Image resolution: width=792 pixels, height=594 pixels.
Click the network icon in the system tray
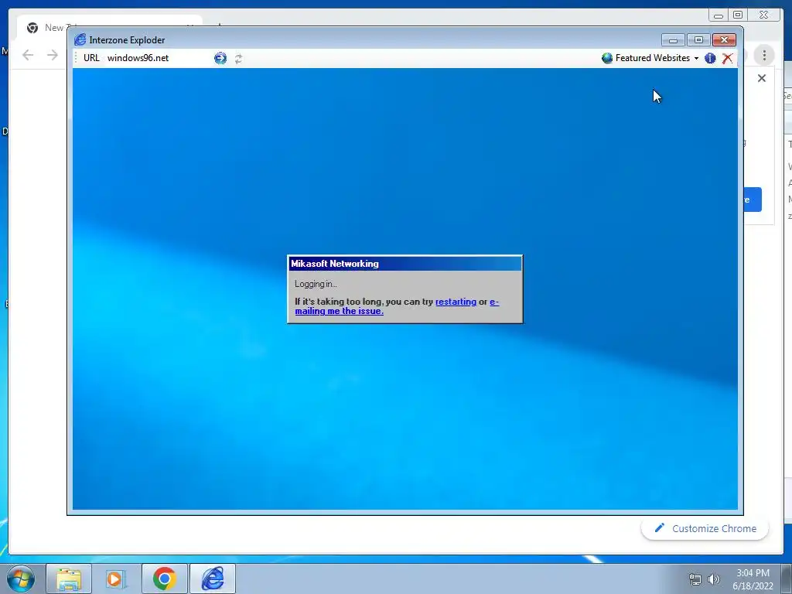coord(695,579)
